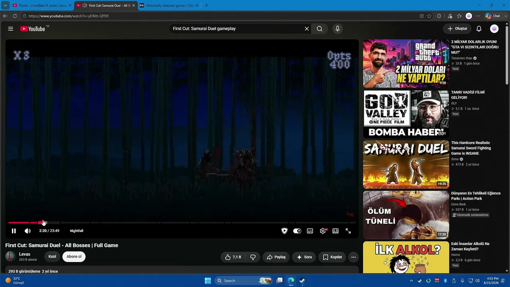The width and height of the screenshot is (510, 287).
Task: Mute the First Cut tab audio icon
Action: point(84,6)
